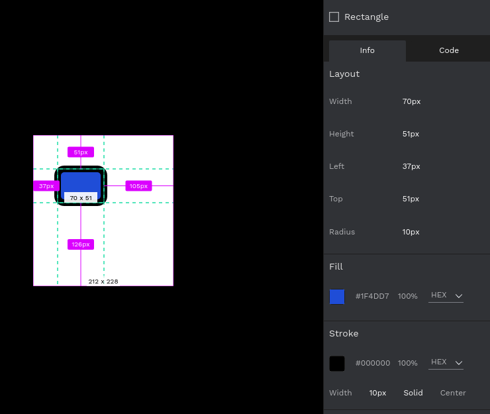Click the blue fill color swatch
Screen dimensions: 490x414
[337, 297]
